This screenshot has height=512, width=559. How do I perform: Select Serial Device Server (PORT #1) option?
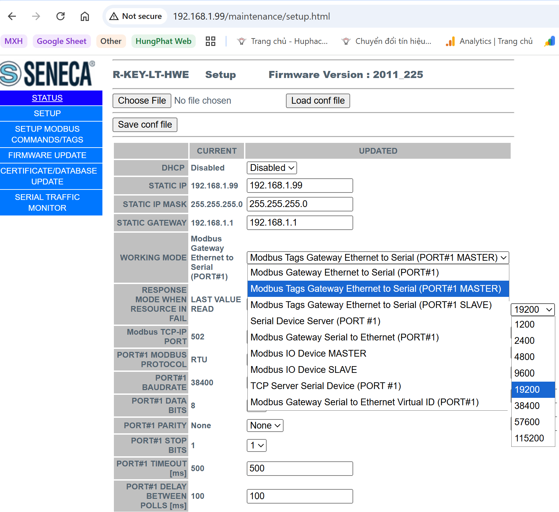378,321
